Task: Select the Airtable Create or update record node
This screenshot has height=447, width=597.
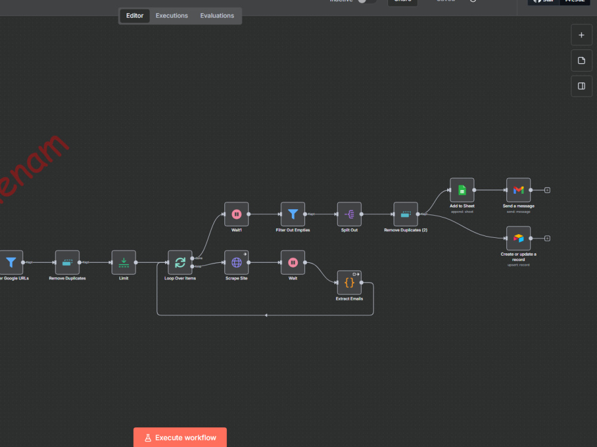Action: (x=518, y=238)
